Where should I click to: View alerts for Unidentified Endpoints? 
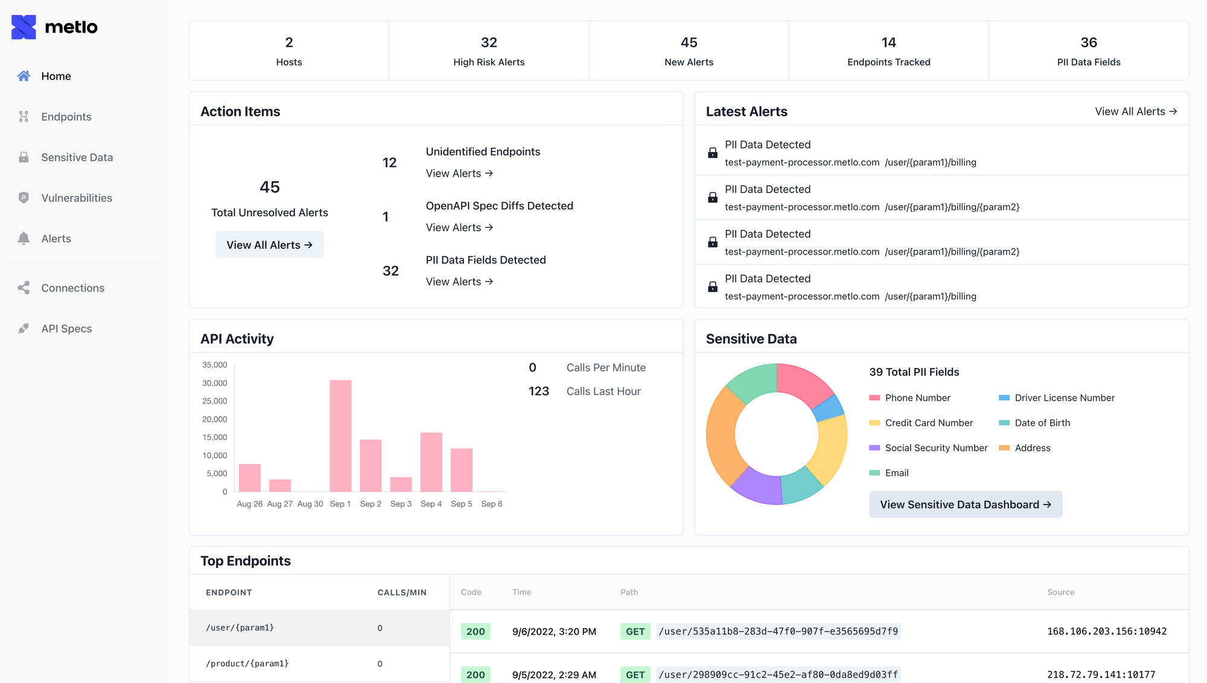(x=459, y=173)
